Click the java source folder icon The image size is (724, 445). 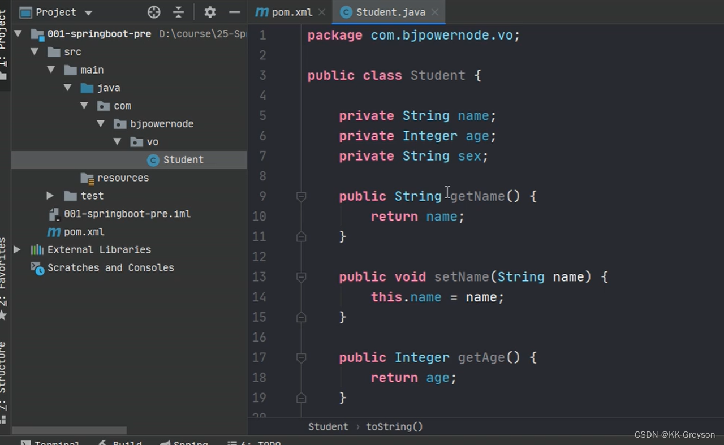tap(87, 88)
